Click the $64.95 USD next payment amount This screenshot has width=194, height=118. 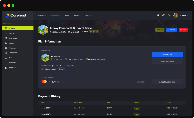(x=58, y=66)
